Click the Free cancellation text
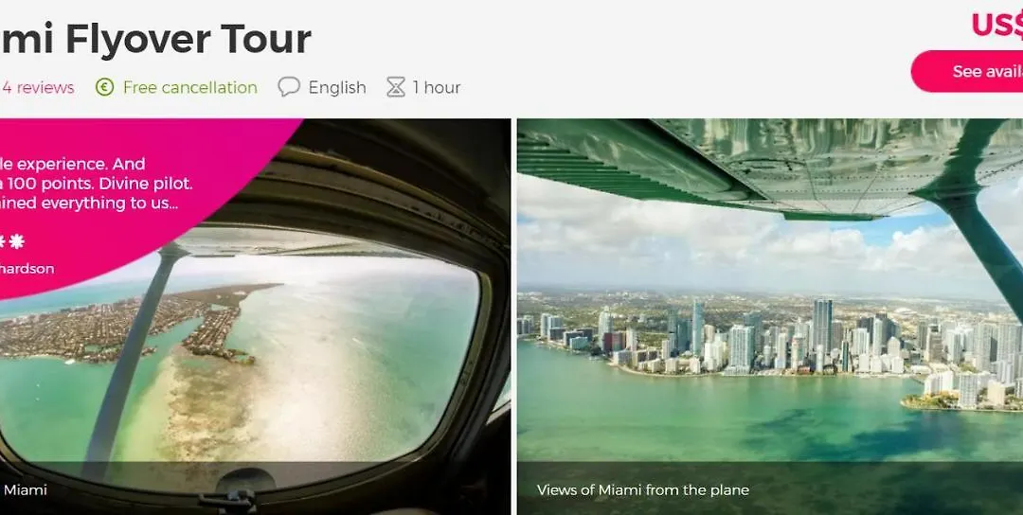Viewport: 1023px width, 515px height. [x=189, y=87]
